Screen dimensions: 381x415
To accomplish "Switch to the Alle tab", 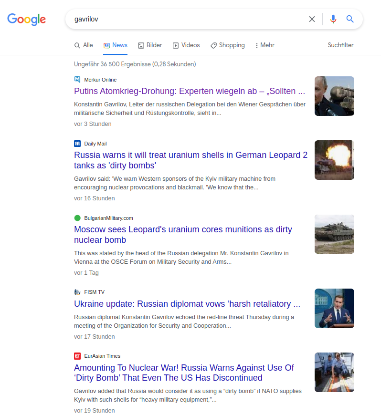I will (x=84, y=45).
